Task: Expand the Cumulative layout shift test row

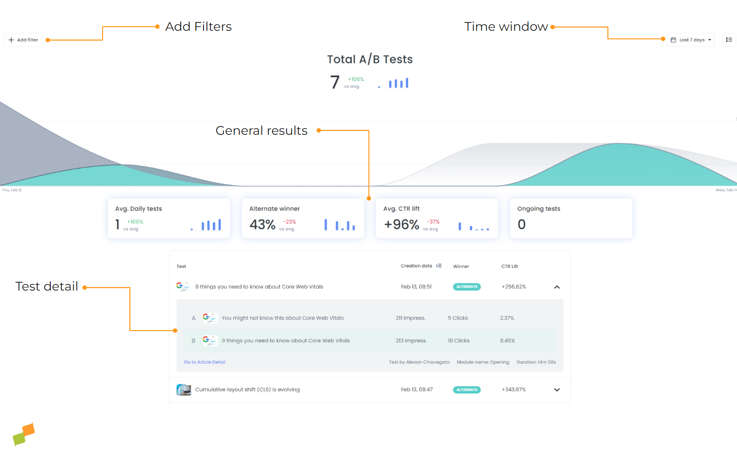Action: tap(556, 390)
